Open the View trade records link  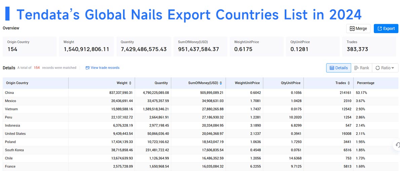click(x=105, y=68)
